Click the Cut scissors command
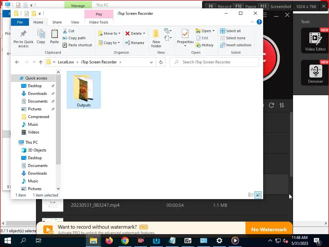Image resolution: width=329 pixels, height=247 pixels. coord(69,31)
